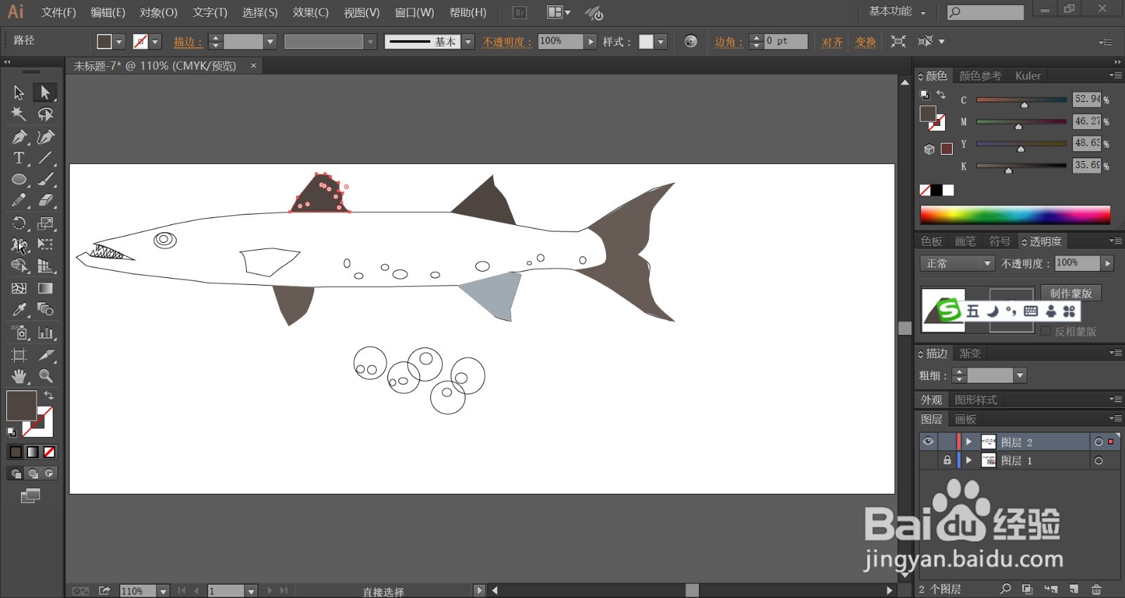This screenshot has height=598, width=1125.
Task: Select the Ellipse tool
Action: [19, 179]
